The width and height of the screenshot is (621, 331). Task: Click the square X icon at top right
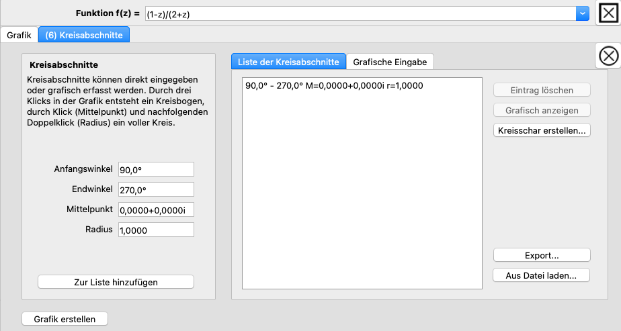coord(608,13)
